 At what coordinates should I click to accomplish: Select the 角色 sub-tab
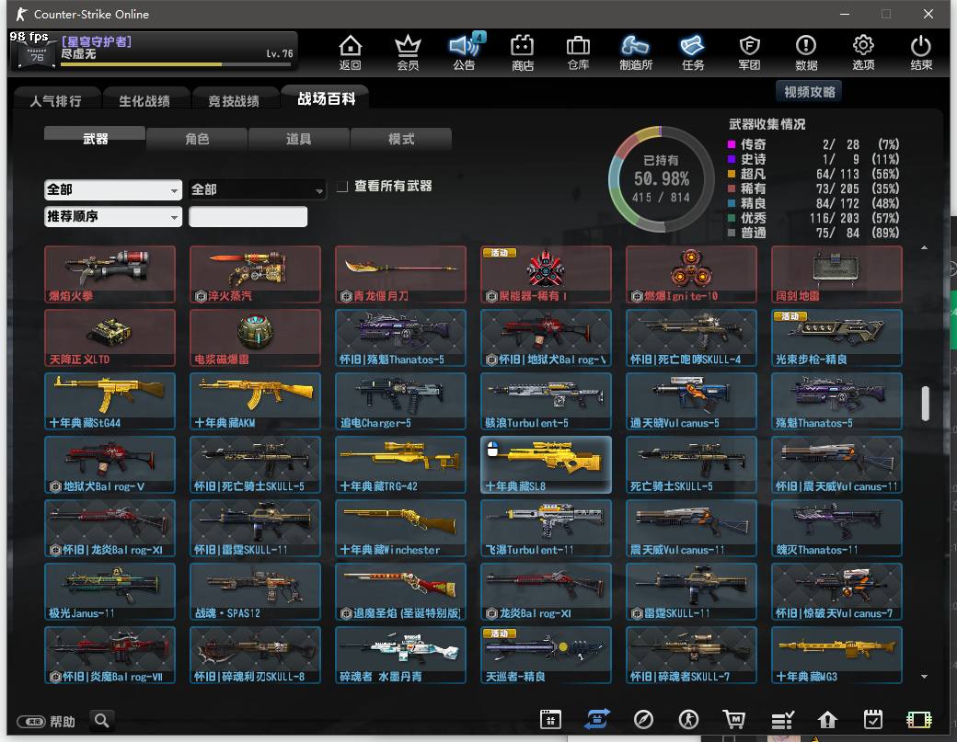197,139
